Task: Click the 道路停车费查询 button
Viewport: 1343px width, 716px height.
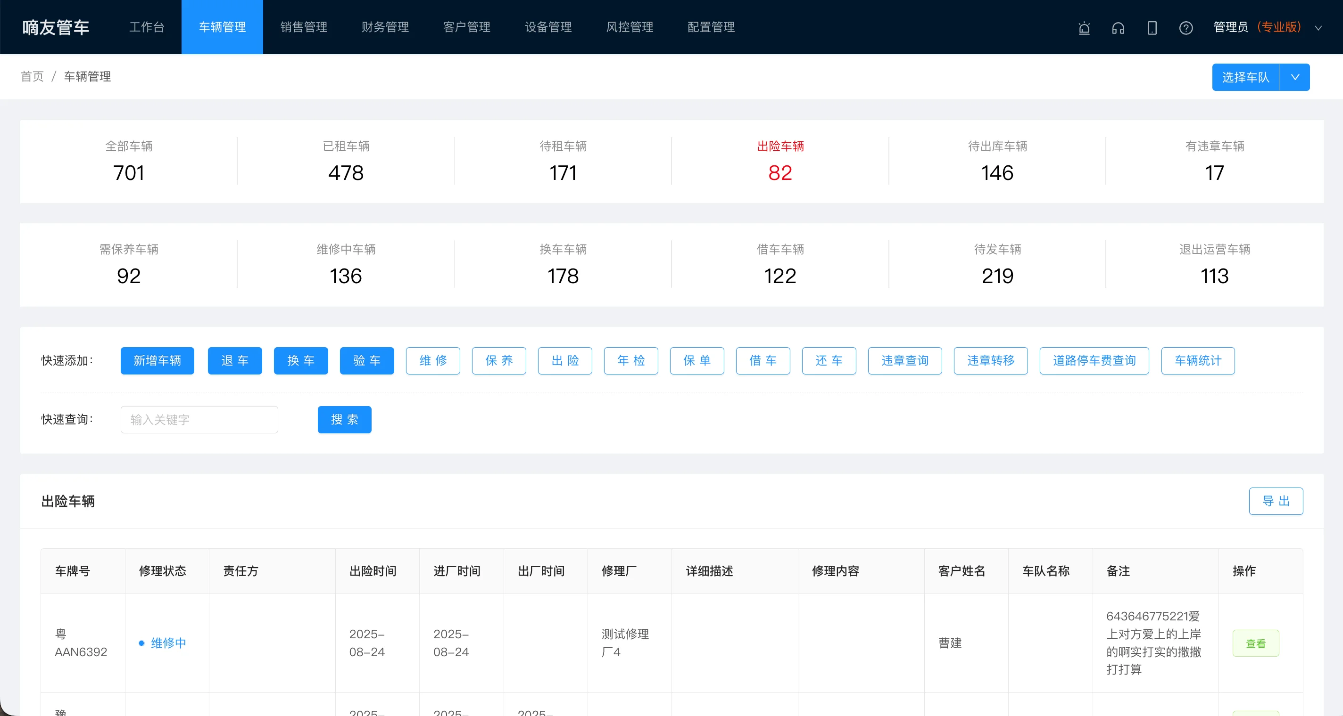Action: click(x=1094, y=360)
